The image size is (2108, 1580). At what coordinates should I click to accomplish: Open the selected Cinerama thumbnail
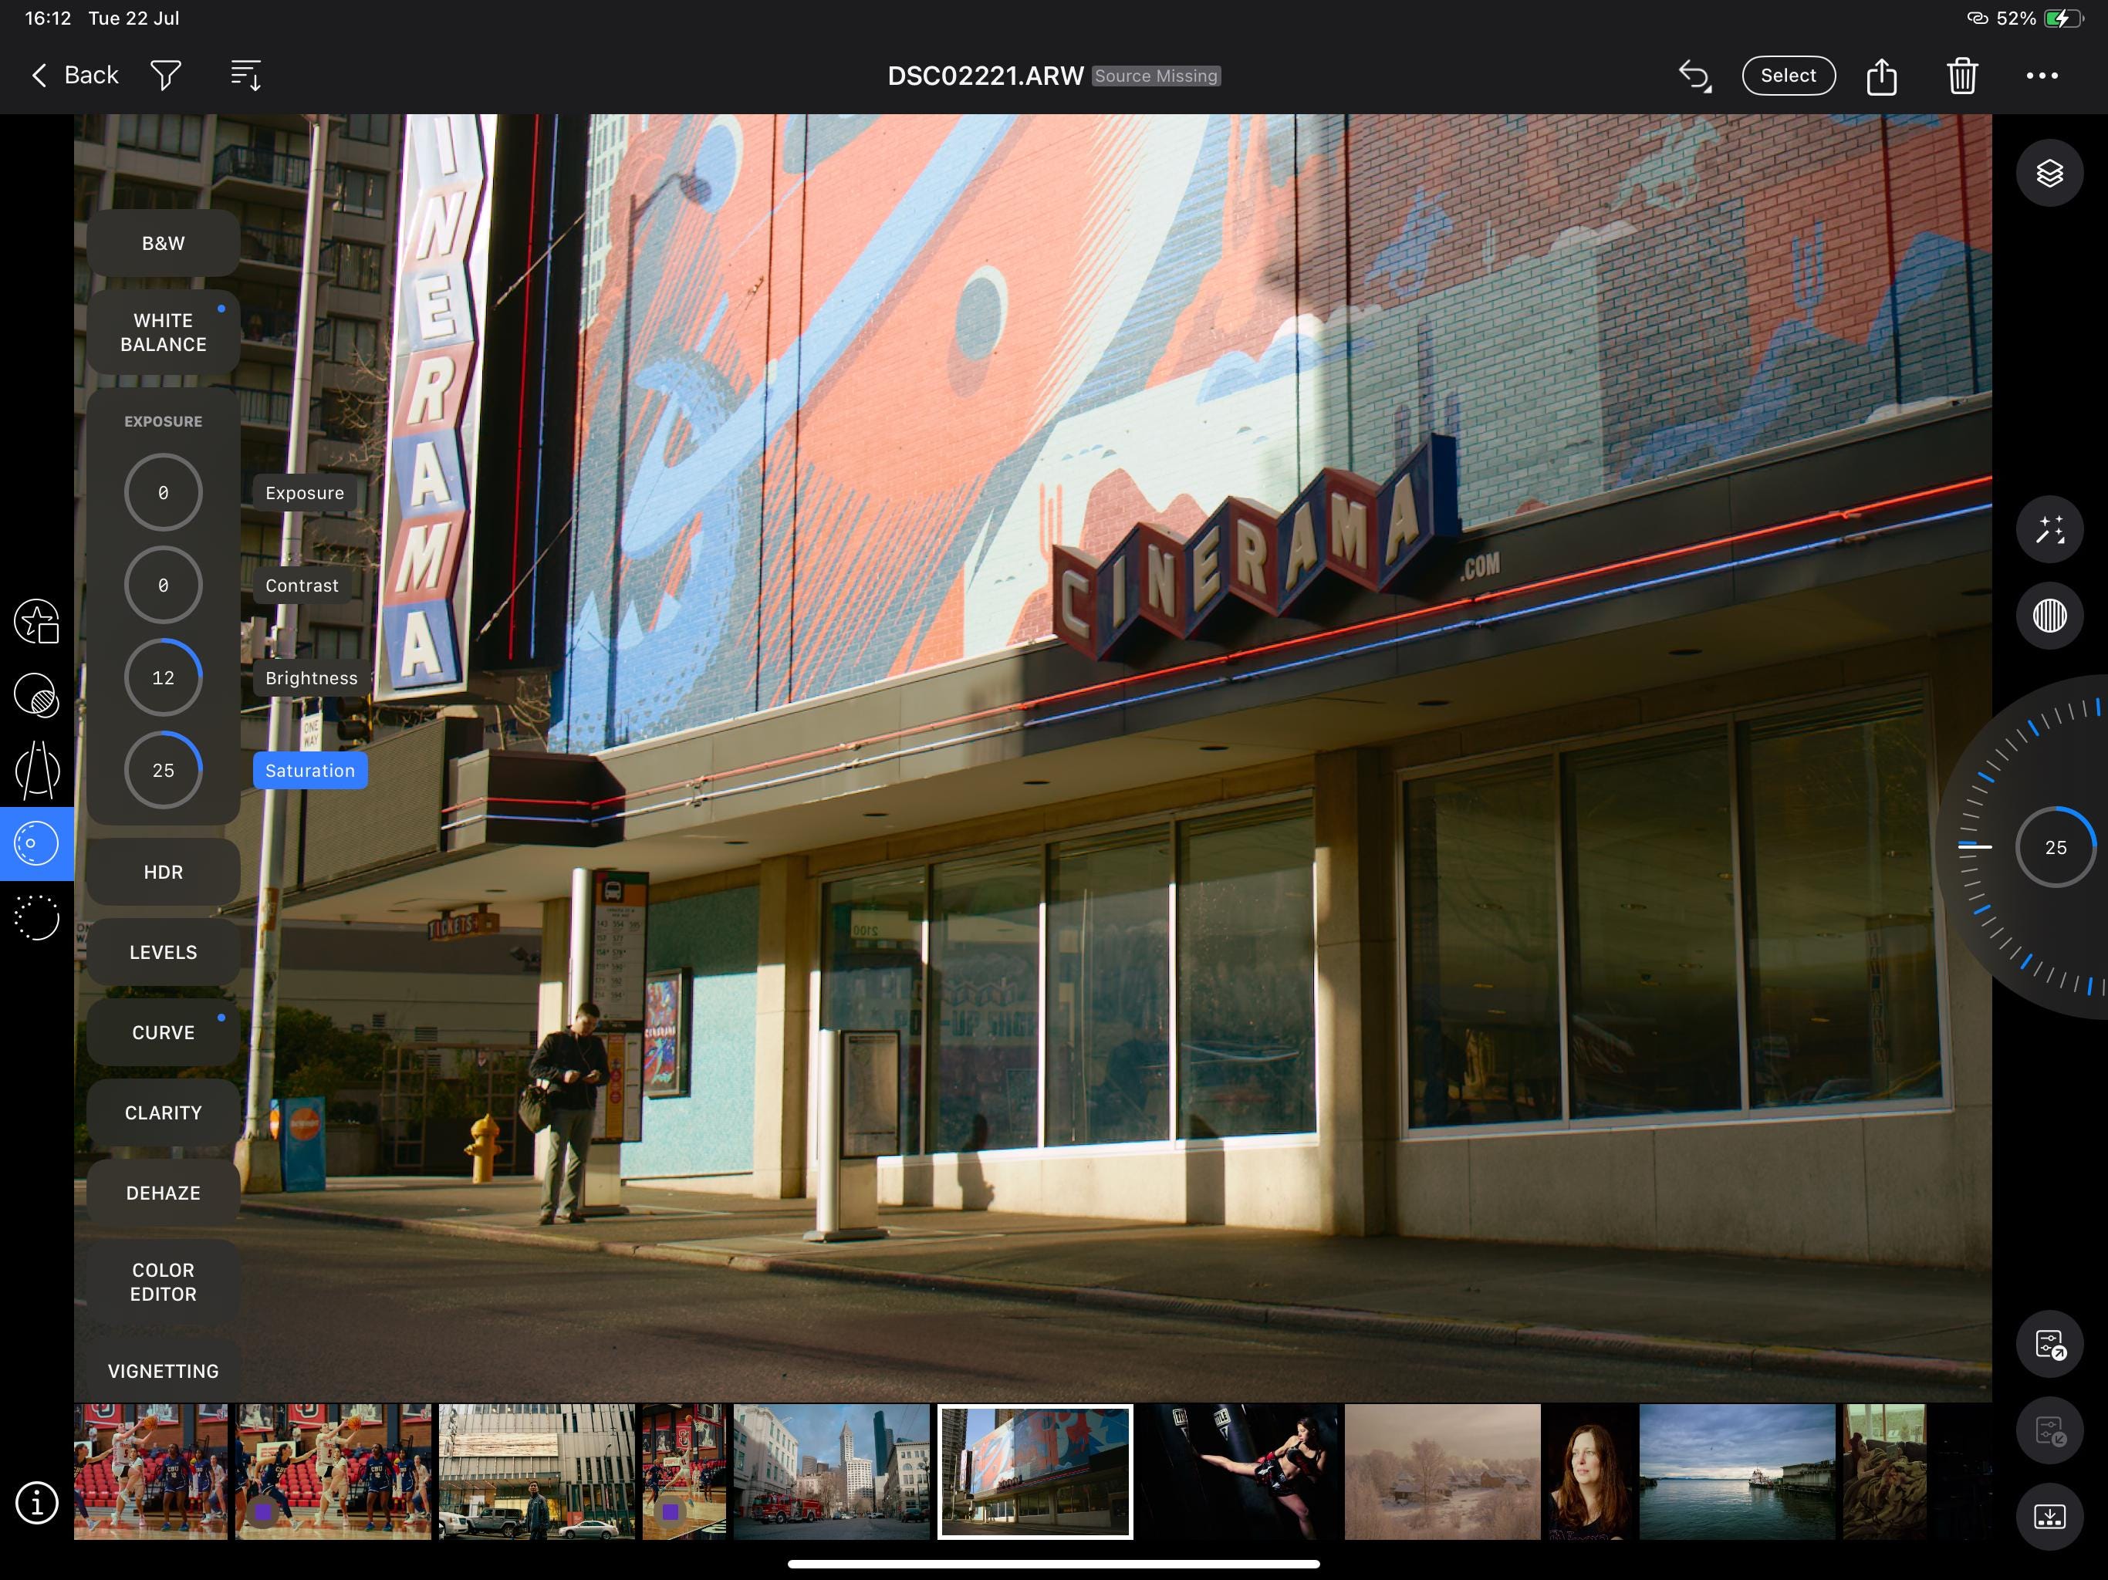pyautogui.click(x=1035, y=1471)
